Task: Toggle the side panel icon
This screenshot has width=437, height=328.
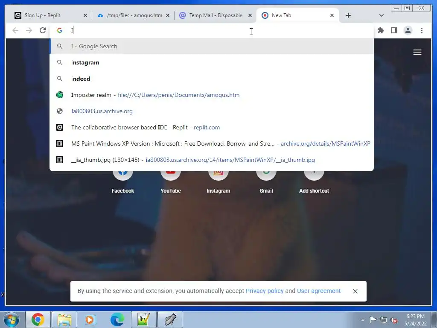Action: point(394,30)
